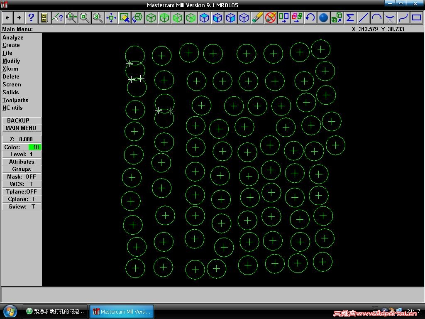The height and width of the screenshot is (319, 425).
Task: Select the Analyze pointer-with-question-mark icon
Action: [58, 18]
